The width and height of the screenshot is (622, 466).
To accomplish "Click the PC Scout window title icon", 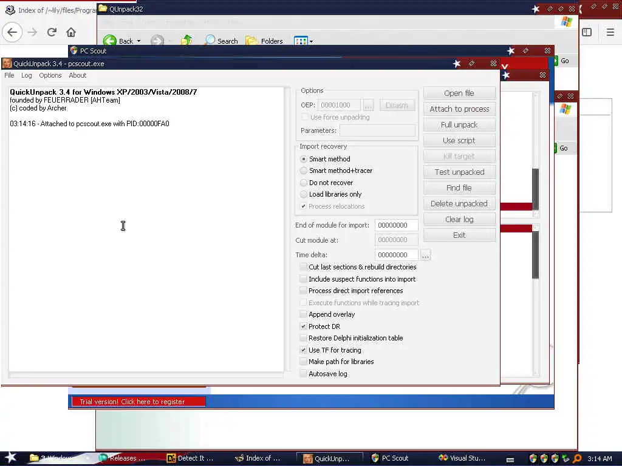I will point(73,51).
